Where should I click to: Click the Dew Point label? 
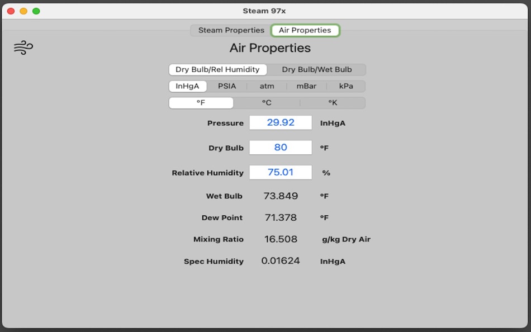point(222,218)
